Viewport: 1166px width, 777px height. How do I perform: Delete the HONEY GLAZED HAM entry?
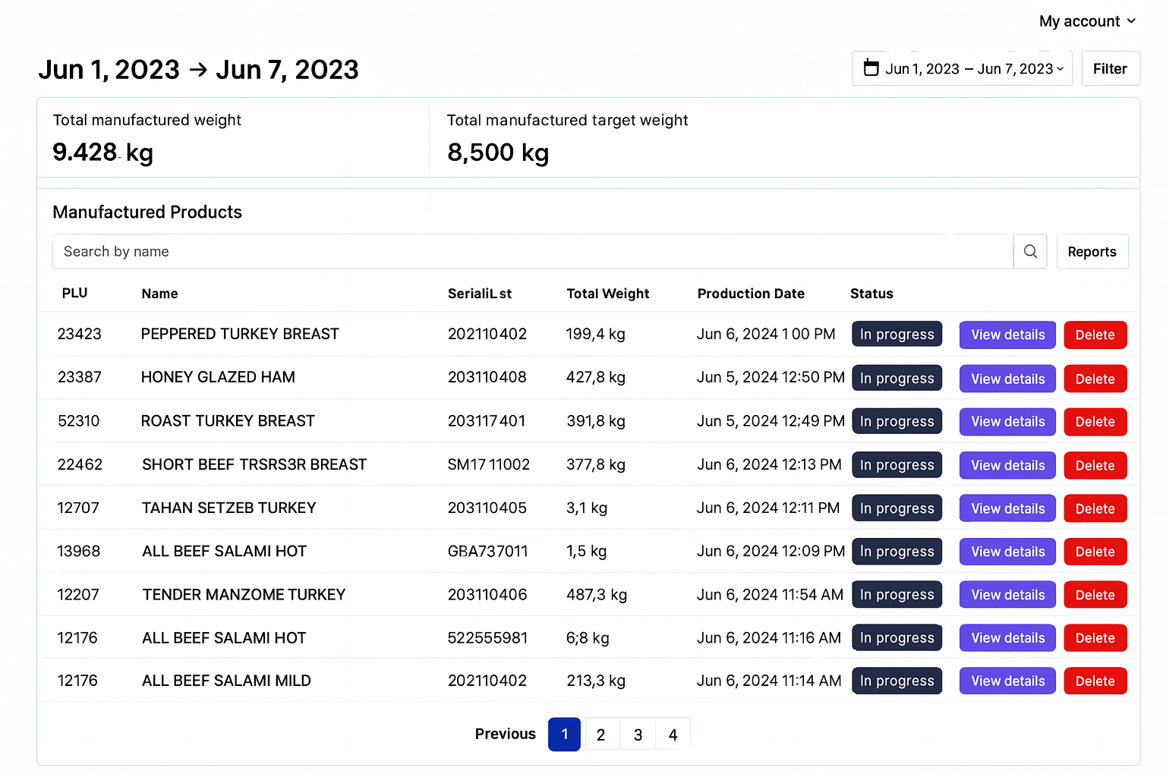(1095, 379)
